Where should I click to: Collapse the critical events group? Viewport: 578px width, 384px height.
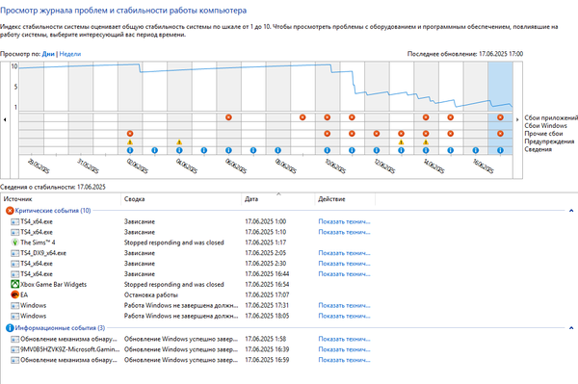(x=571, y=211)
